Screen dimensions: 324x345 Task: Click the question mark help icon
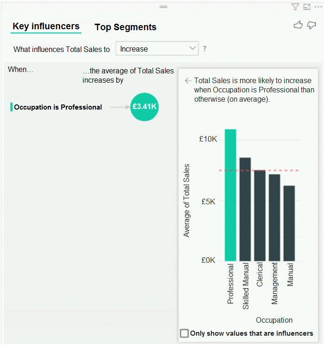(205, 49)
